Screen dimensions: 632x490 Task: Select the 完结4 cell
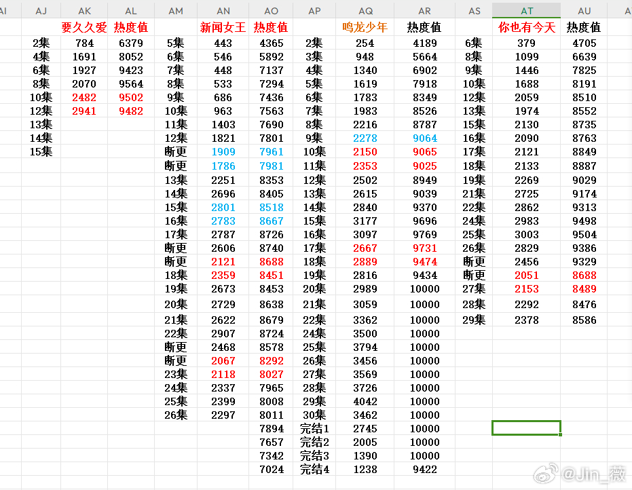[314, 469]
